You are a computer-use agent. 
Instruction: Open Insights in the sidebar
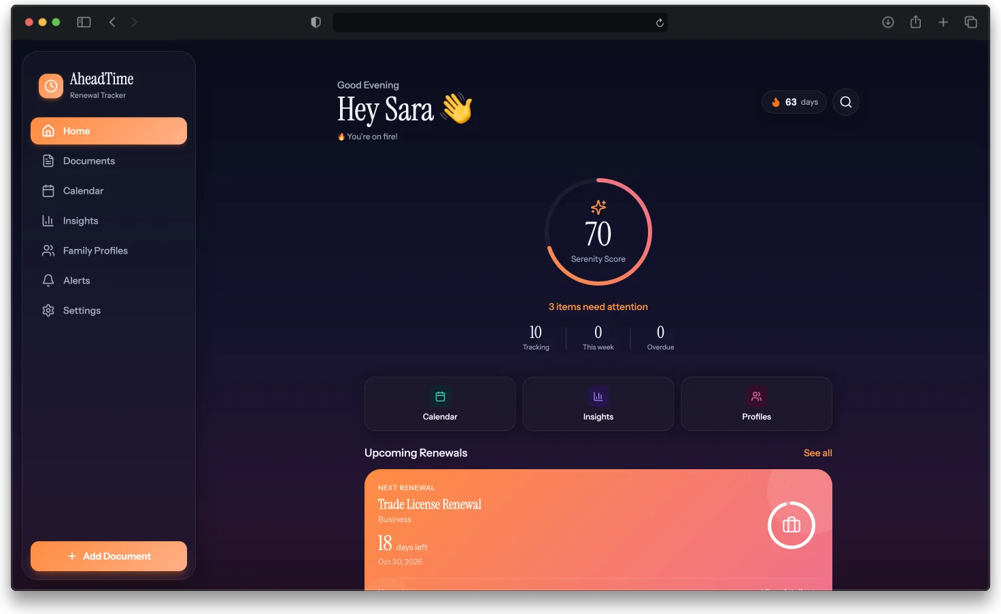109,221
